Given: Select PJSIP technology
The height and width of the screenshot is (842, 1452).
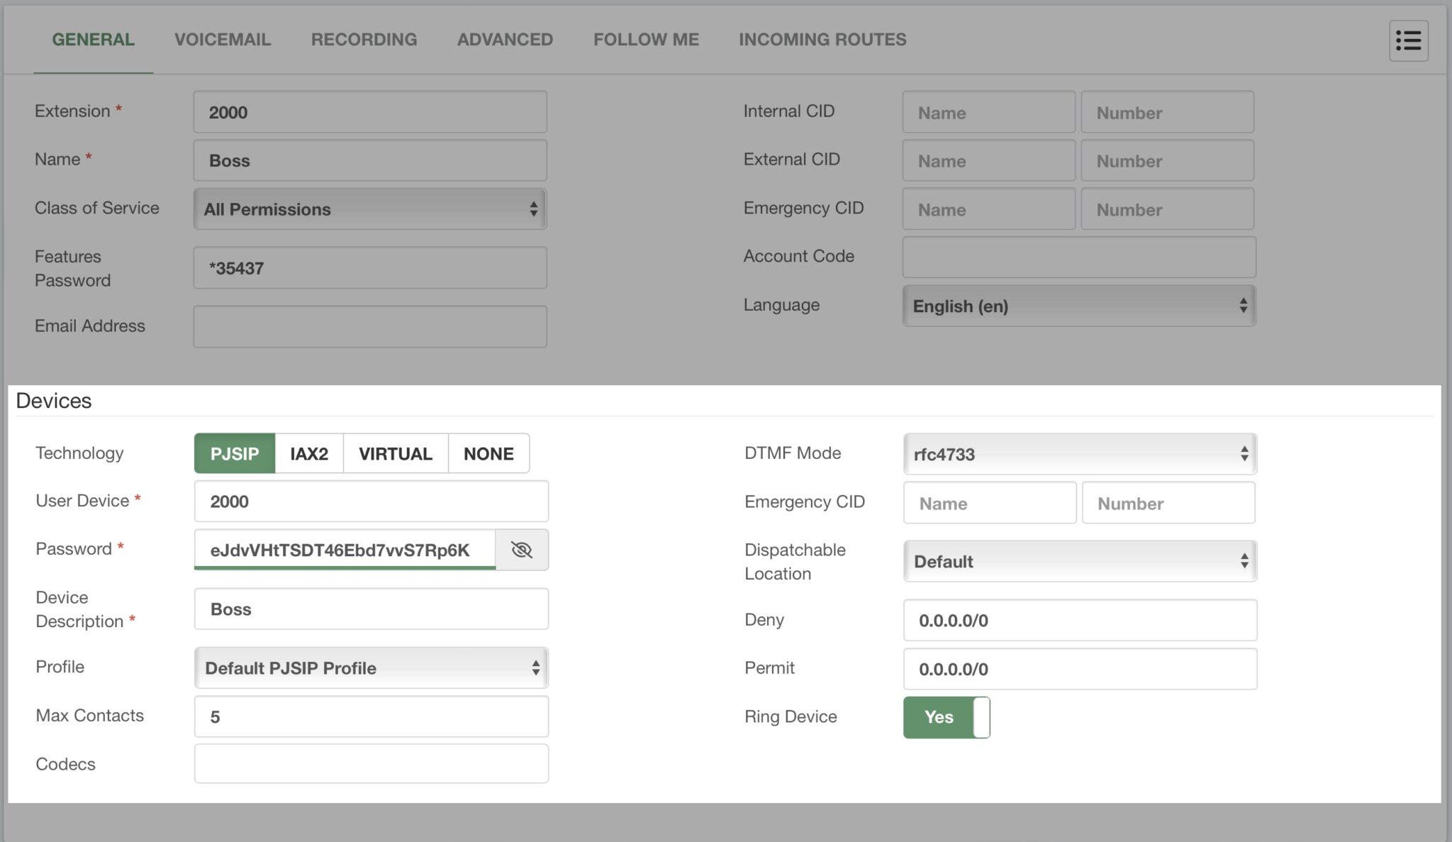Looking at the screenshot, I should click(235, 453).
